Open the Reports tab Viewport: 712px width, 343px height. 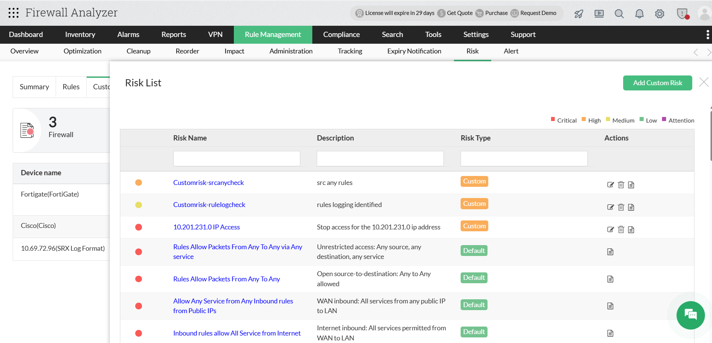click(174, 35)
